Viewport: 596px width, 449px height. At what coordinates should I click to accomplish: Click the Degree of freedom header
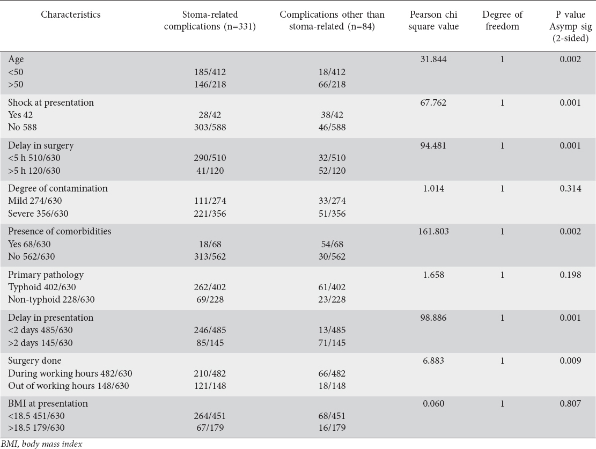(x=502, y=20)
